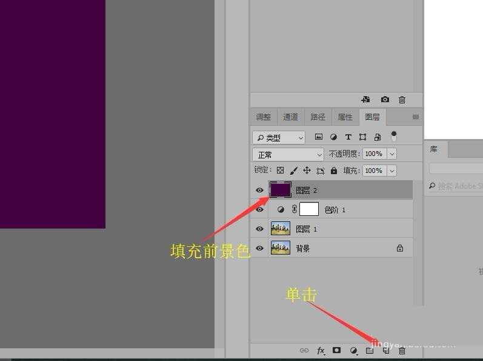
Task: Create a new layer group folder
Action: coord(370,351)
